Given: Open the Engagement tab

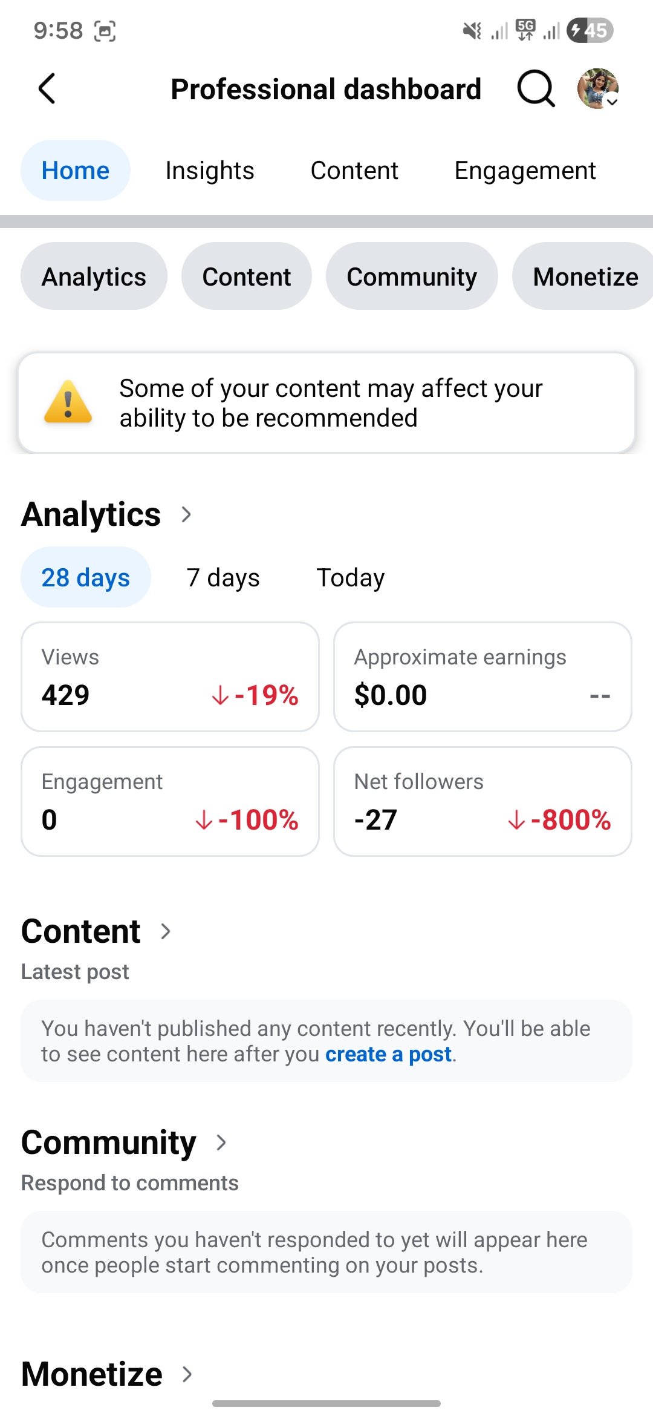Looking at the screenshot, I should [x=525, y=171].
